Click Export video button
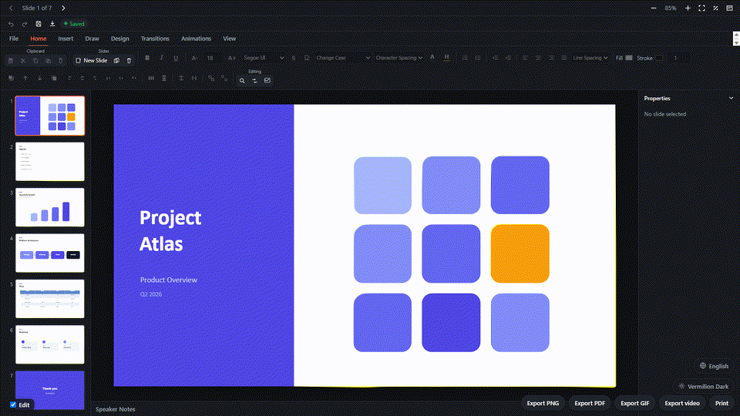 [682, 403]
